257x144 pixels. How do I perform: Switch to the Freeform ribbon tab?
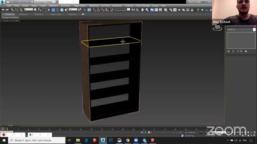click(x=23, y=14)
